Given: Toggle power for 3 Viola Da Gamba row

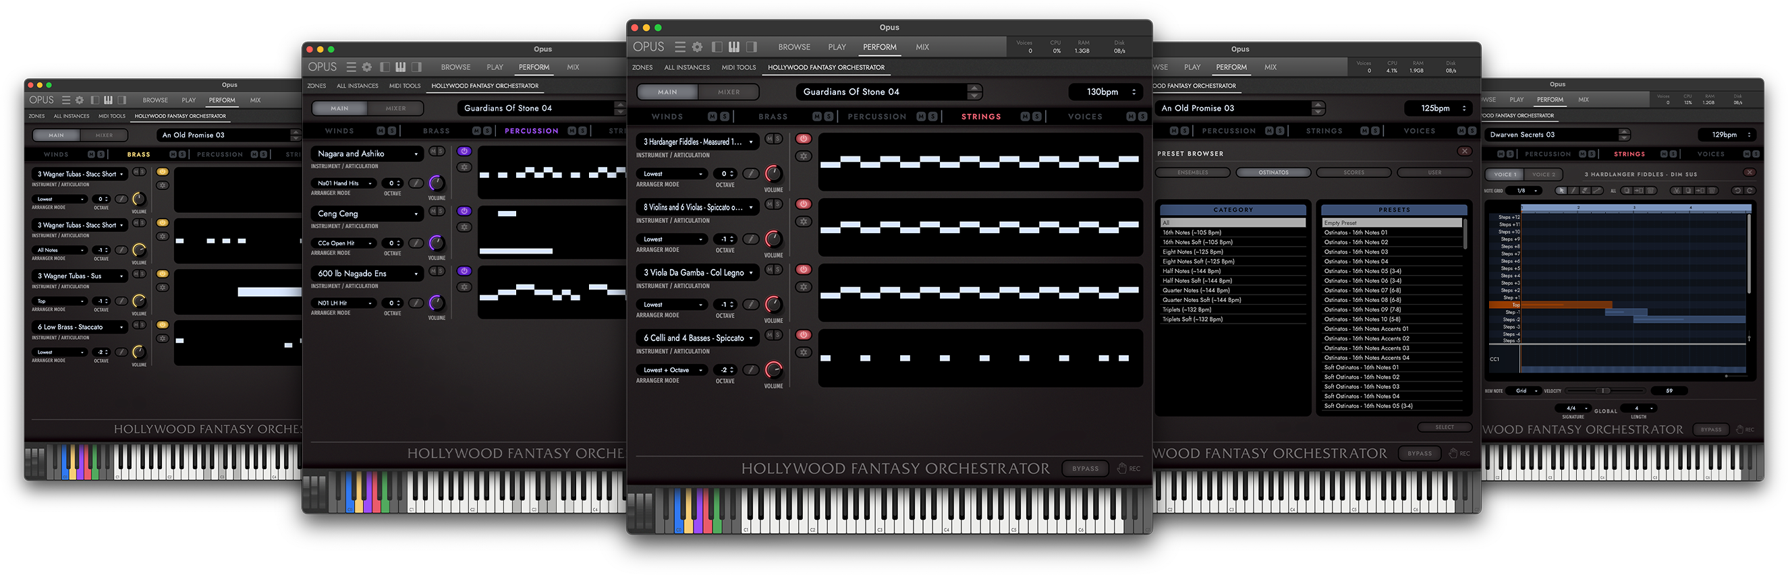Looking at the screenshot, I should point(803,269).
